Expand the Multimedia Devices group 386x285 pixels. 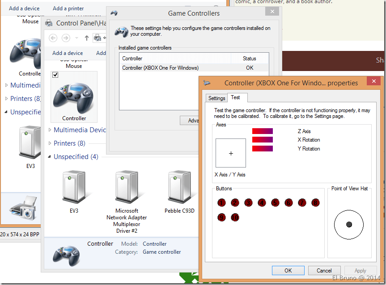coord(50,130)
